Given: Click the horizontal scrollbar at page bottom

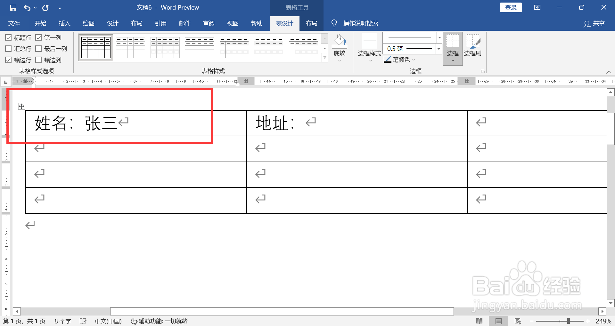Looking at the screenshot, I should 281,311.
